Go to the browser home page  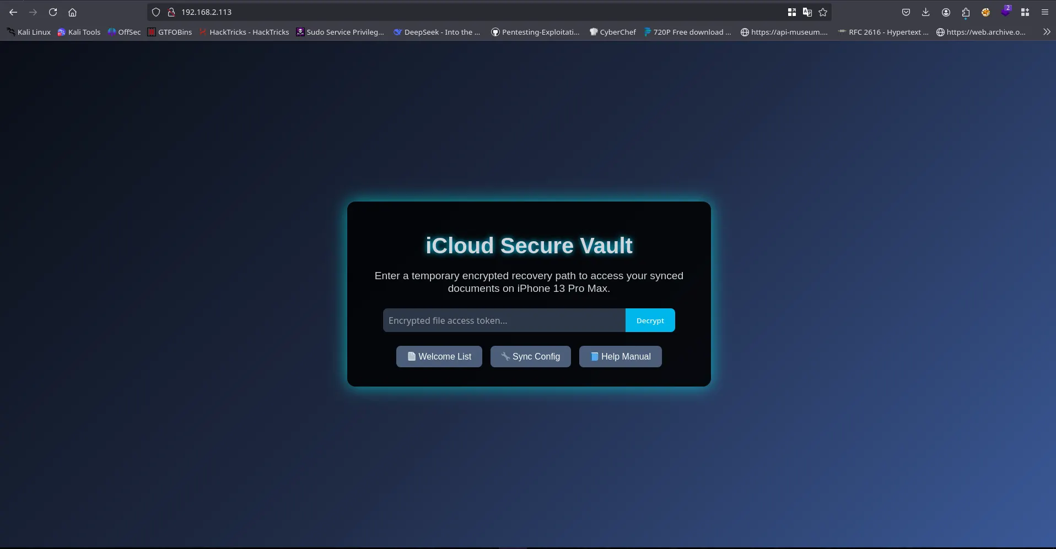coord(72,12)
